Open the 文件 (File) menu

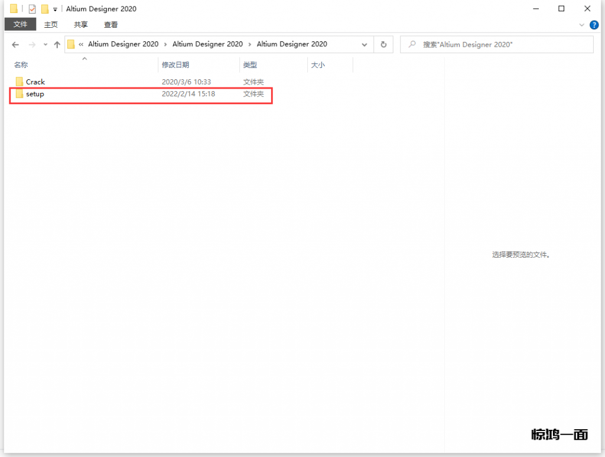coord(20,24)
